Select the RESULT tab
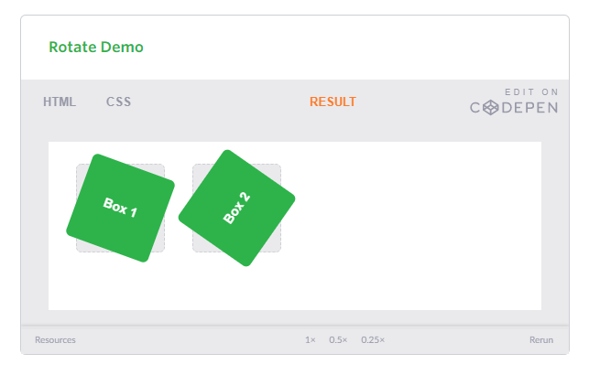 [333, 102]
